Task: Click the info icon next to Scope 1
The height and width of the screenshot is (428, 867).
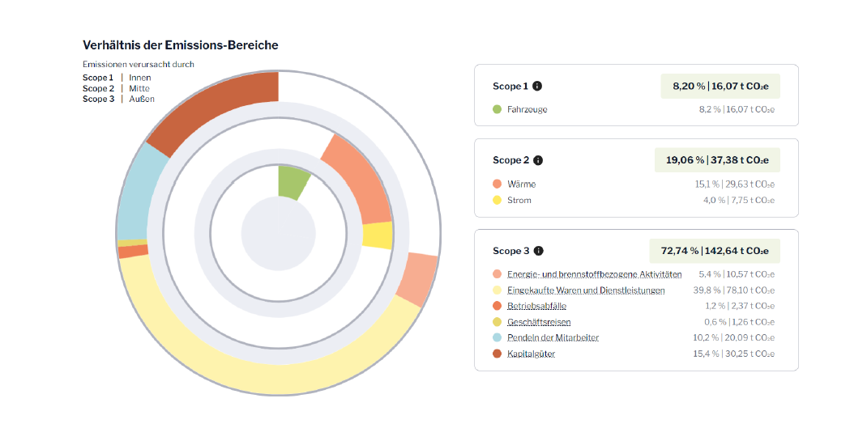Action: click(537, 86)
